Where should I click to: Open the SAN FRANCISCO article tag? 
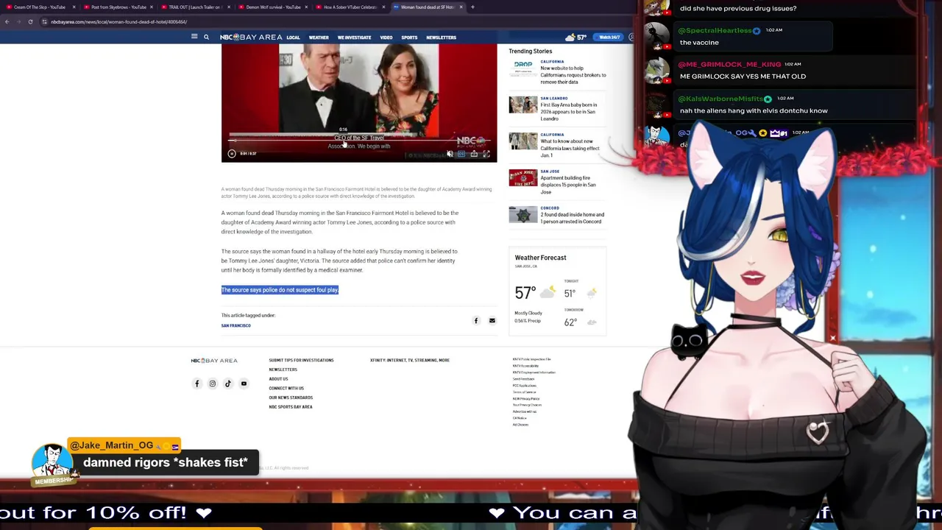tap(236, 325)
